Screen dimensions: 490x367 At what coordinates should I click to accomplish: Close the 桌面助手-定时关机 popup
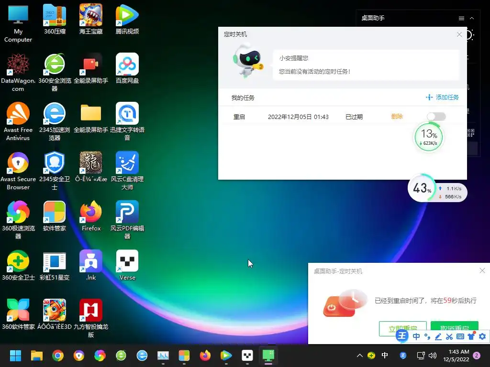coord(482,270)
